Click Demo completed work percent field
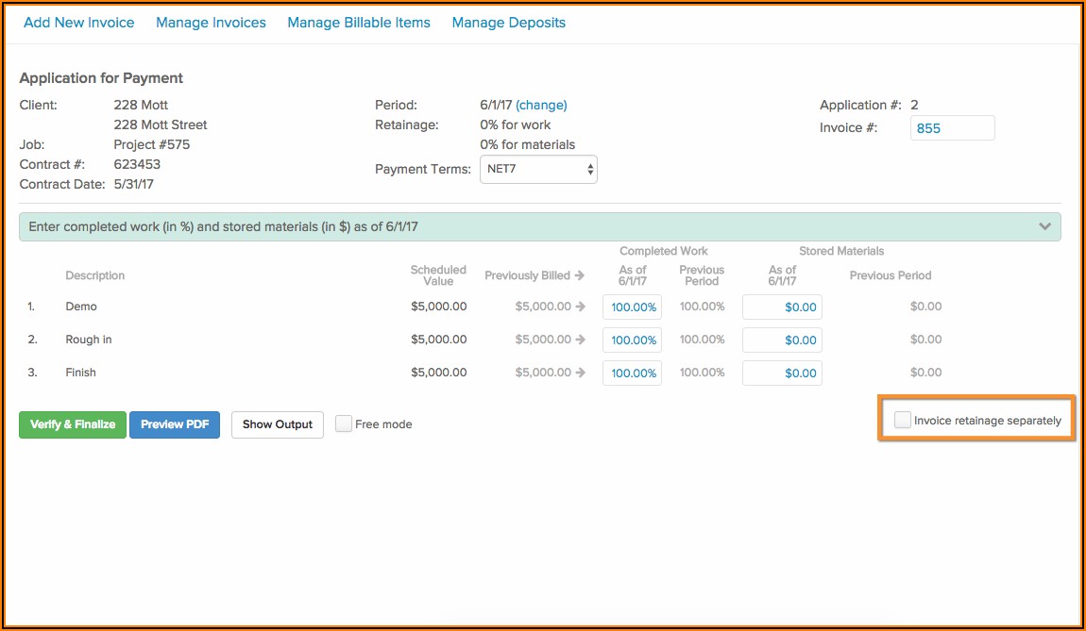The width and height of the screenshot is (1086, 631). (632, 307)
